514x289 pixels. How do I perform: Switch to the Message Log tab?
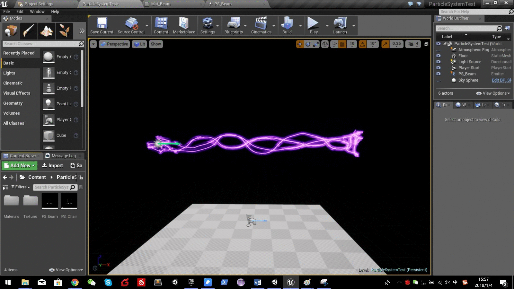click(64, 156)
